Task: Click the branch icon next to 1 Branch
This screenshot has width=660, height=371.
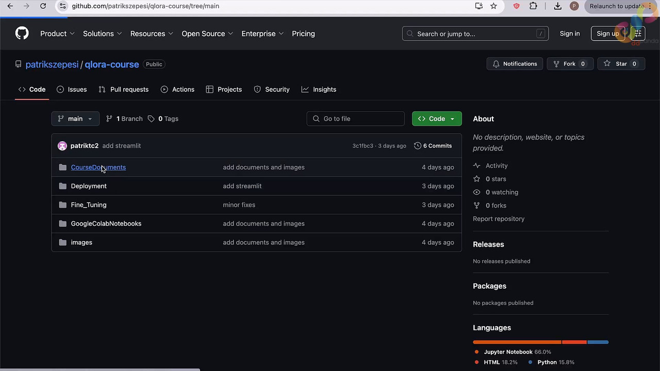Action: 109,119
